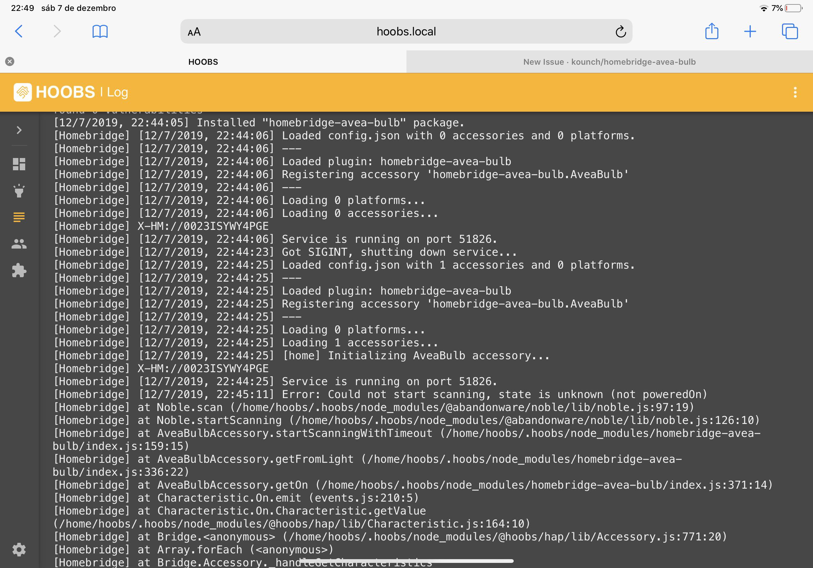Expand the collapsed sidebar with the chevron
Screen dimensions: 813x568
19,130
